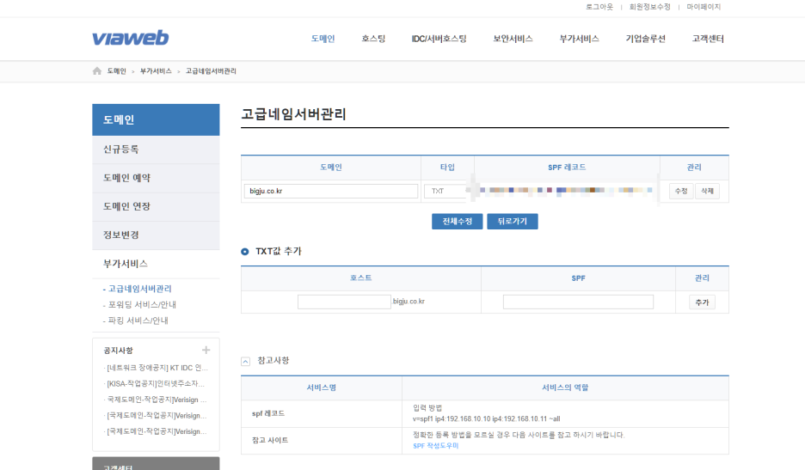Expand notices with the plus icon

(x=206, y=350)
